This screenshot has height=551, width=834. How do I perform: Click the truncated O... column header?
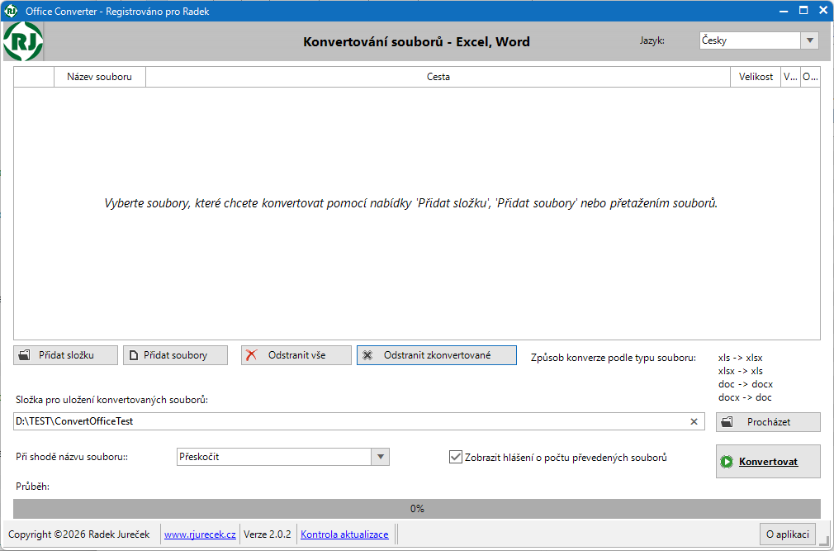point(810,77)
